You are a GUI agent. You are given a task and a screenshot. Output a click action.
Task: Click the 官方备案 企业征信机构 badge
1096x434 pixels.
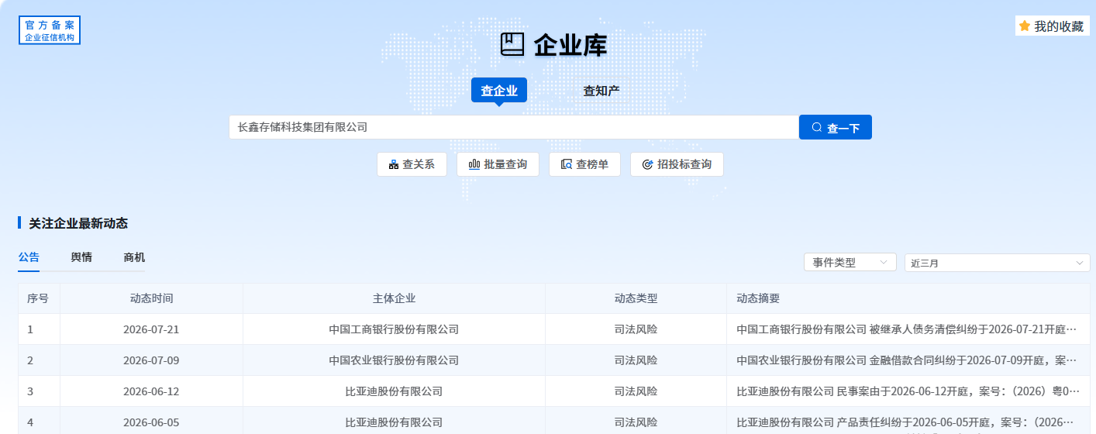(x=50, y=30)
